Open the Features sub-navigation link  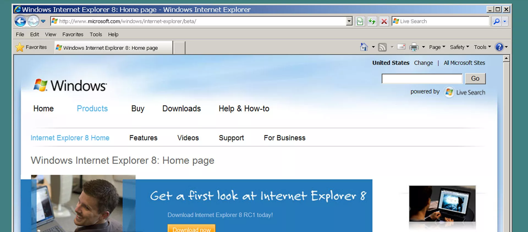pyautogui.click(x=143, y=138)
